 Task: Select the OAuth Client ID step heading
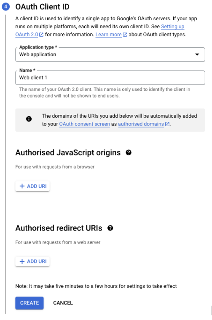tap(43, 7)
